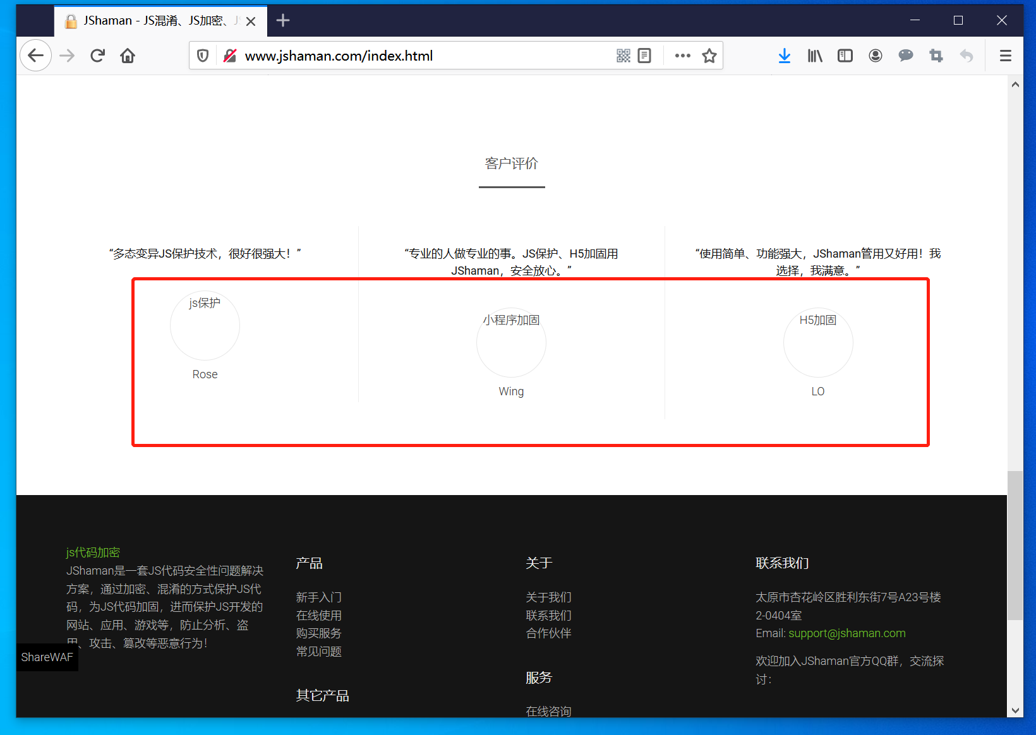The image size is (1036, 735).
Task: Click the reviewer name Rose
Action: pyautogui.click(x=205, y=374)
